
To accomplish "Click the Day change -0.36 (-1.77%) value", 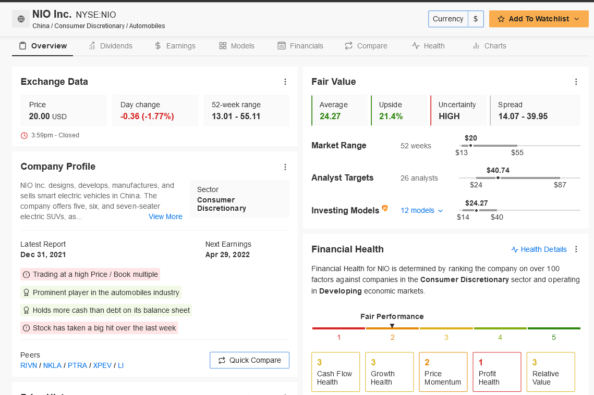I will click(x=147, y=117).
